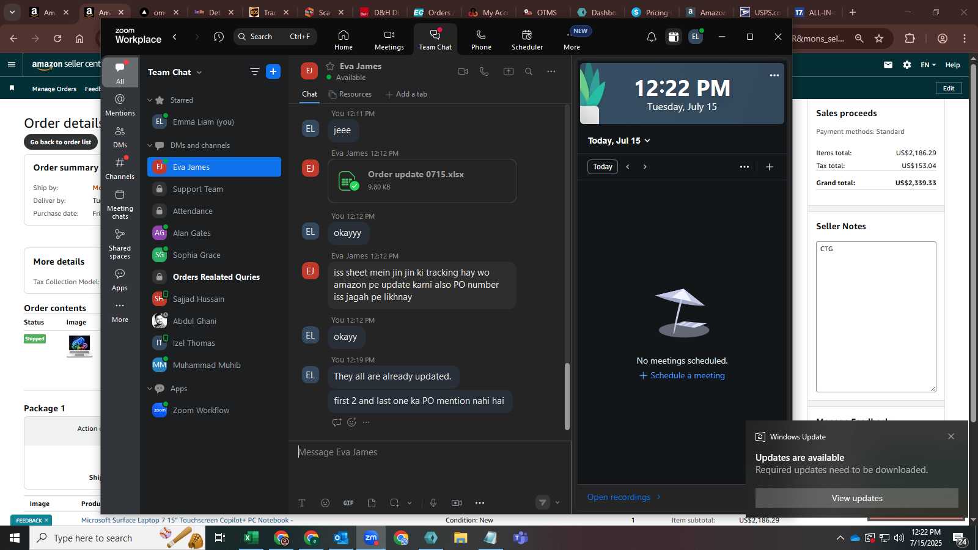Image resolution: width=978 pixels, height=550 pixels.
Task: Open Zoom history clock icon
Action: pos(219,37)
